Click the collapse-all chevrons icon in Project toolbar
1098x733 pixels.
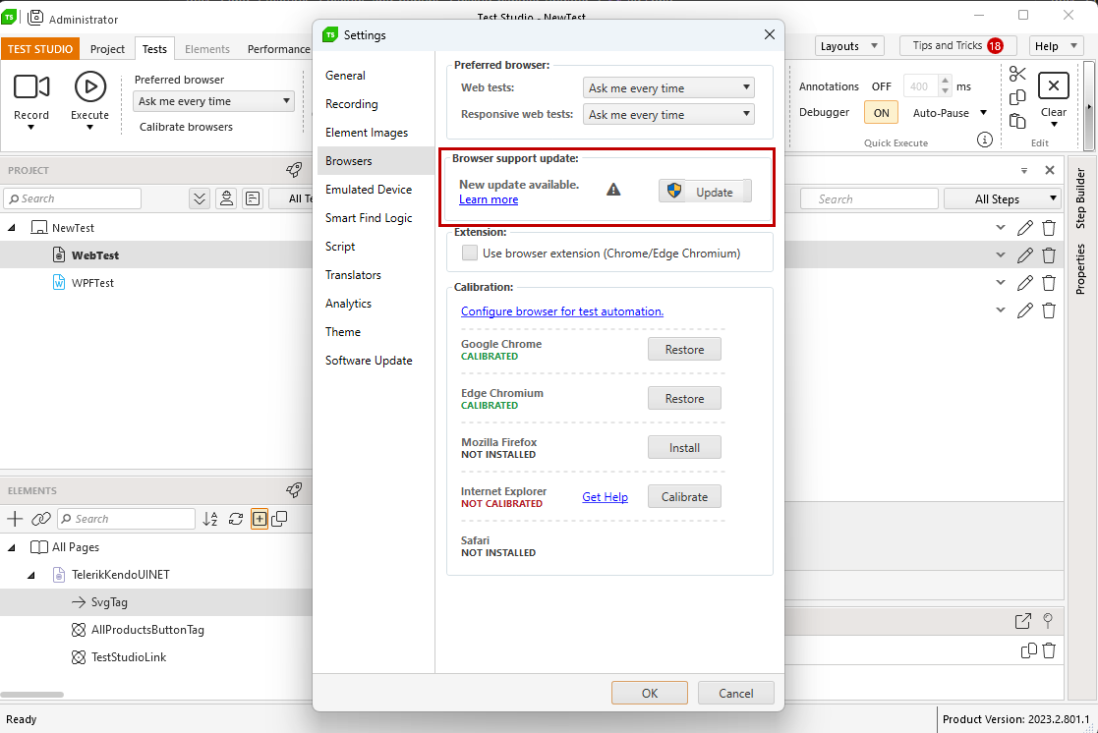(200, 198)
